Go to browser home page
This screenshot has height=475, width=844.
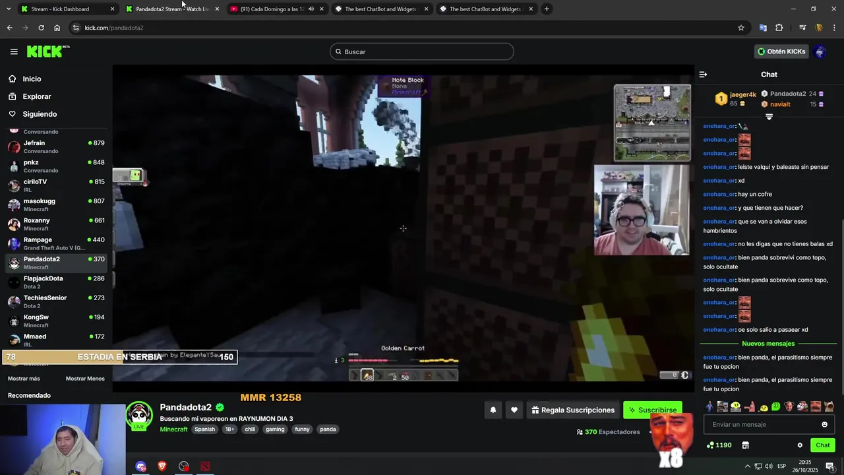[57, 28]
